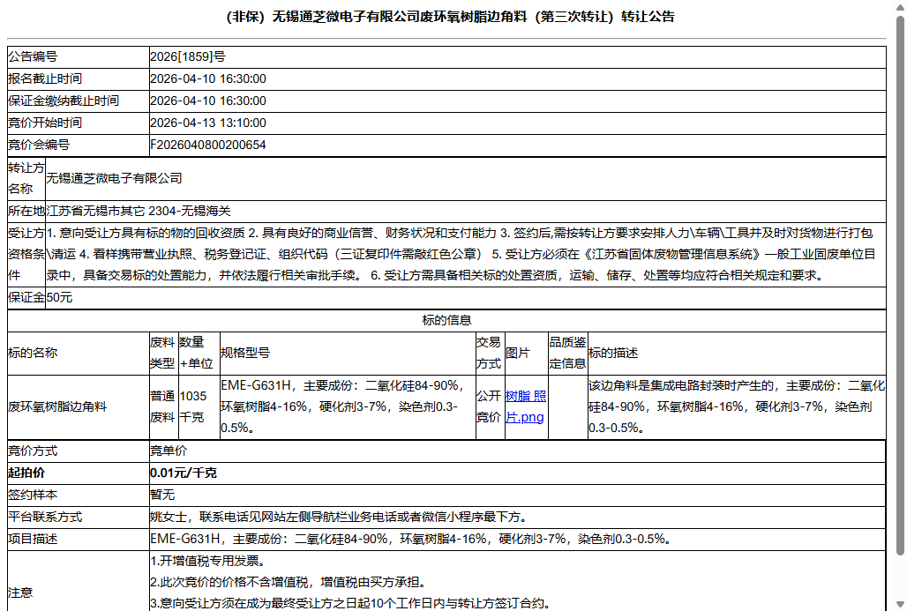The width and height of the screenshot is (907, 611).
Task: Click the 受让方资格条件 label cell
Action: coord(26,254)
